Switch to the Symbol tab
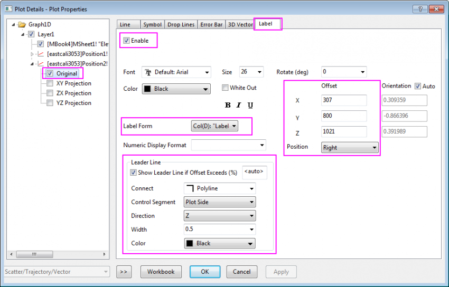This screenshot has height=287, width=449. tap(152, 24)
